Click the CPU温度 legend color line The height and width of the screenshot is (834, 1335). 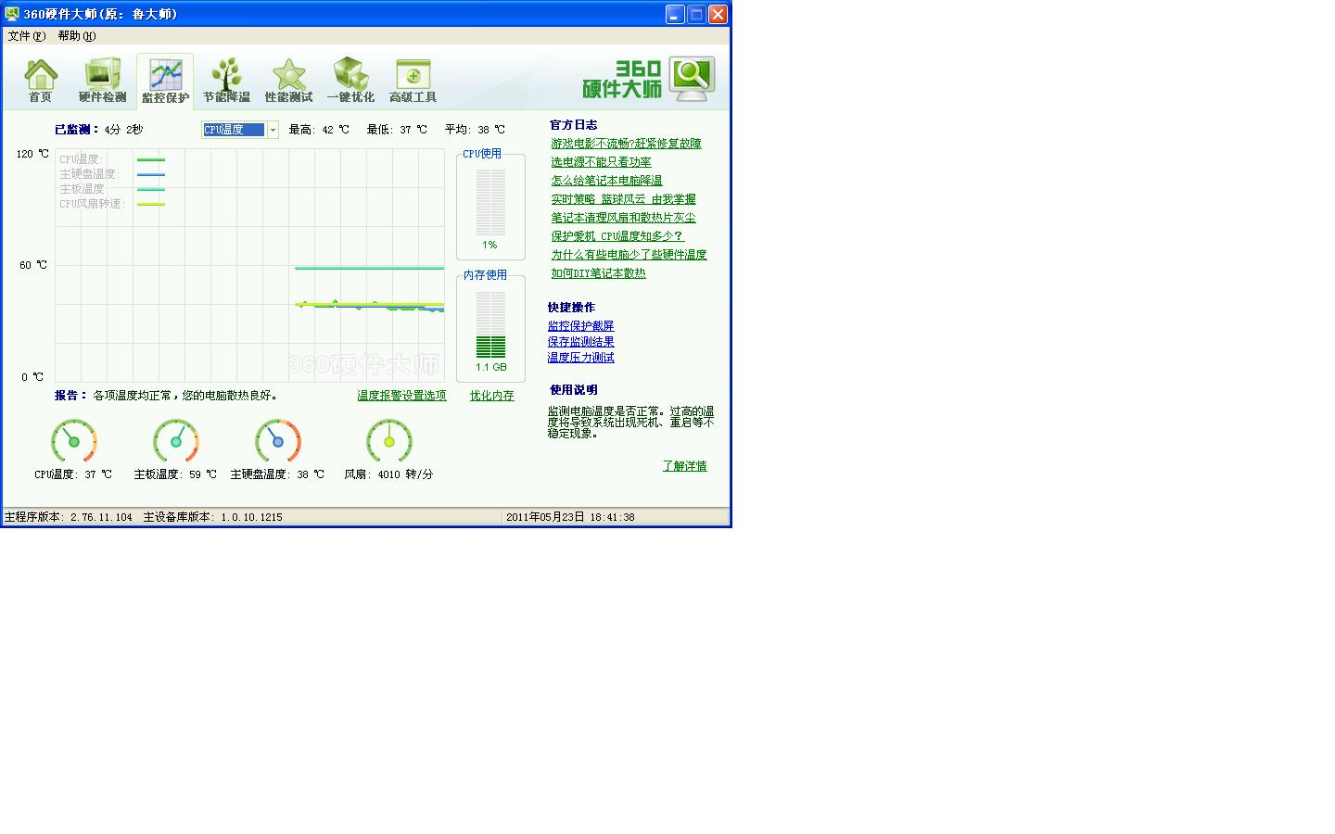(x=151, y=160)
